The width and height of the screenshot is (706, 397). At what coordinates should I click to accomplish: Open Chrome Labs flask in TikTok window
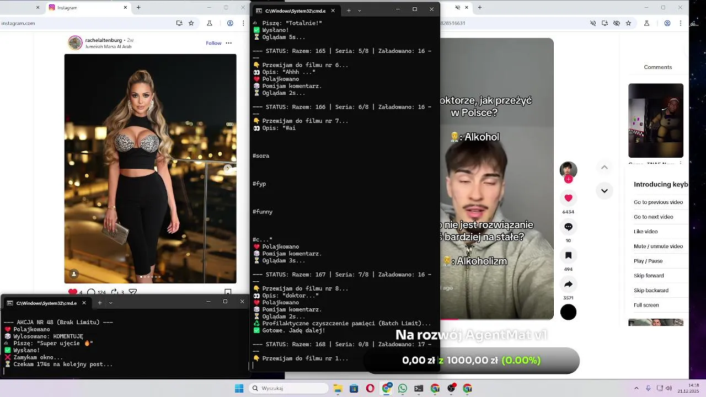[x=646, y=23]
